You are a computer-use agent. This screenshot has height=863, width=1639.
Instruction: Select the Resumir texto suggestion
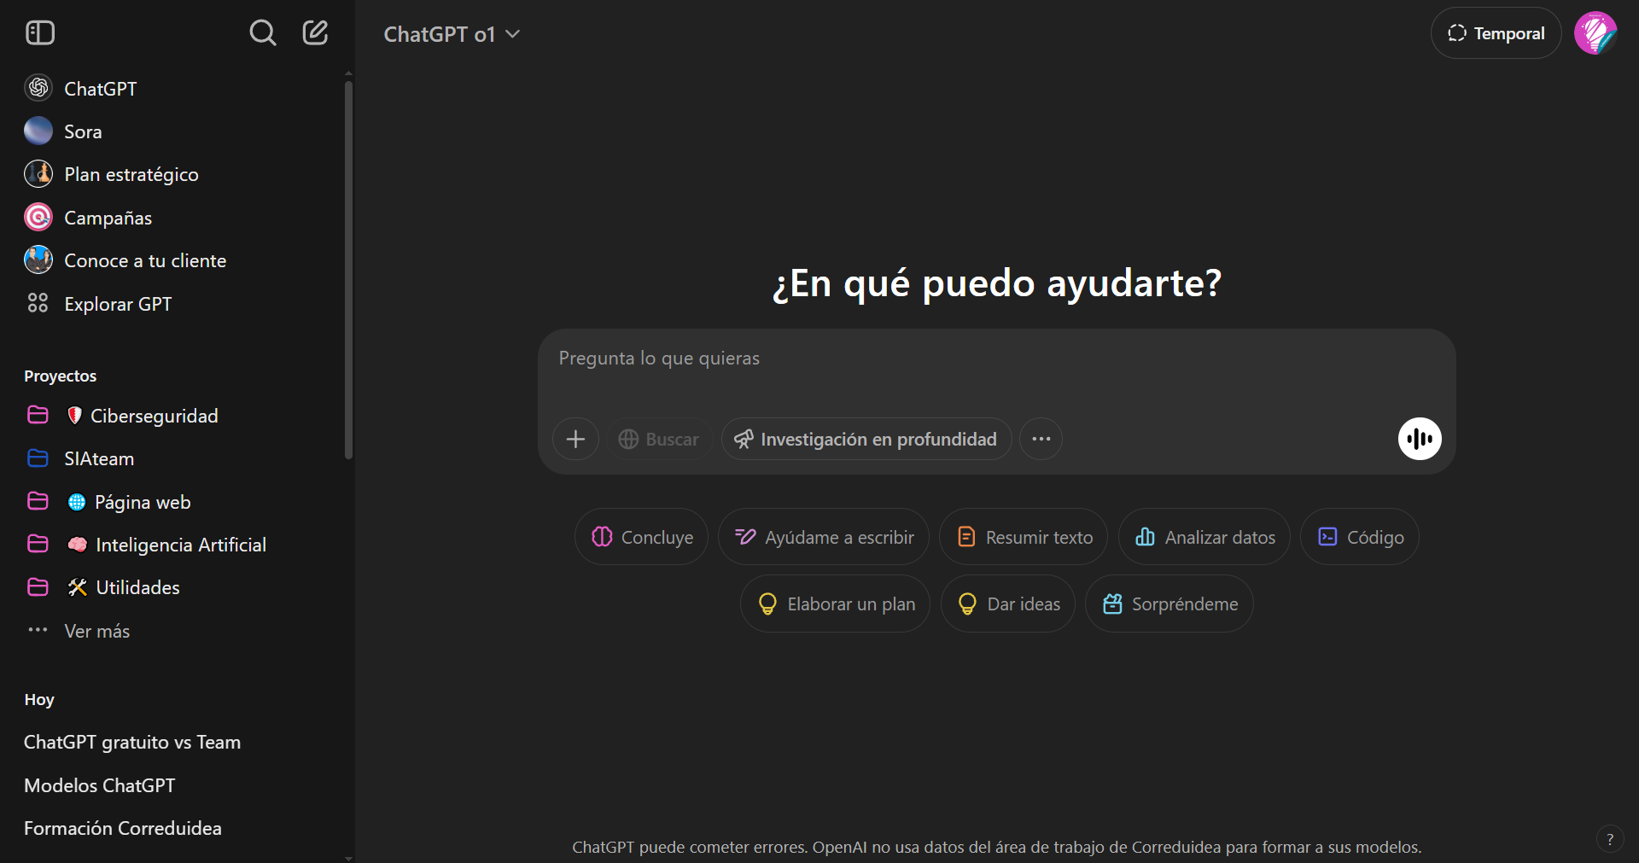coord(1024,537)
